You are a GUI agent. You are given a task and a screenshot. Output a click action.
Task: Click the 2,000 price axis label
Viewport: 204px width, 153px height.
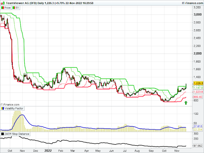198,54
